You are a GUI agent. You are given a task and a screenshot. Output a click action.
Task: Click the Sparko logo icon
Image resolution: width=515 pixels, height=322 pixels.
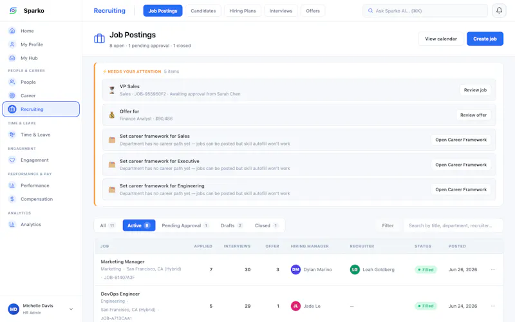(x=13, y=10)
